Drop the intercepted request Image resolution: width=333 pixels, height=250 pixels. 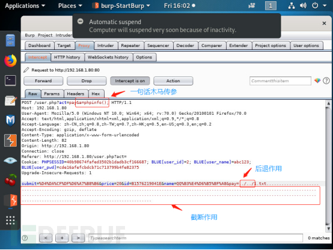[87, 81]
